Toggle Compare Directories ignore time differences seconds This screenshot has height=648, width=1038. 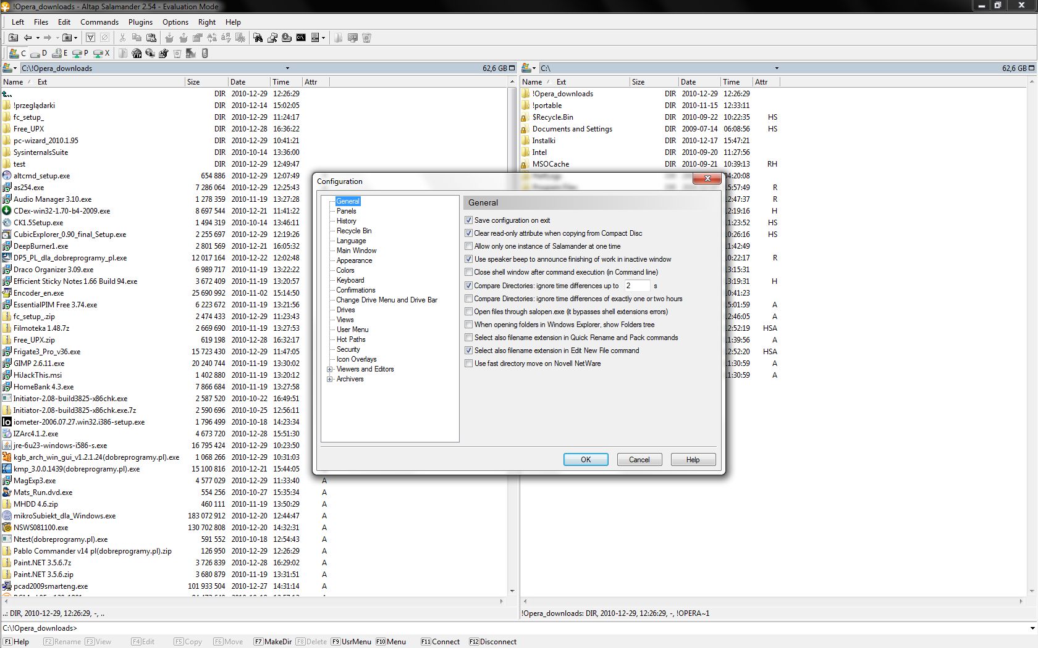click(x=468, y=286)
